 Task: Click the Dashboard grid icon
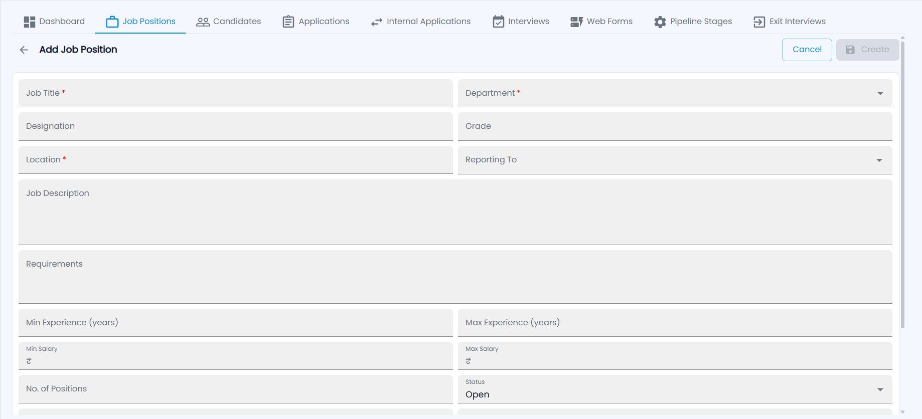click(x=30, y=22)
